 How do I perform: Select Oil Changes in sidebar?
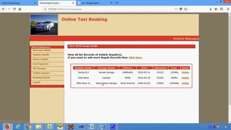(39, 68)
